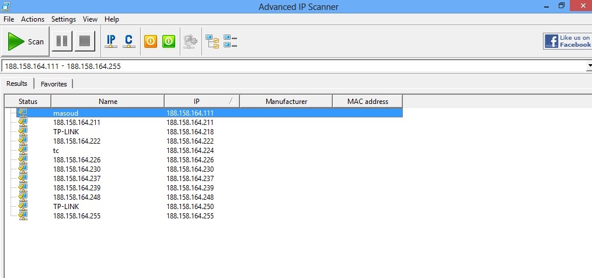Image resolution: width=592 pixels, height=278 pixels.
Task: Select name 188.158.164.239 in the list
Action: coord(76,187)
